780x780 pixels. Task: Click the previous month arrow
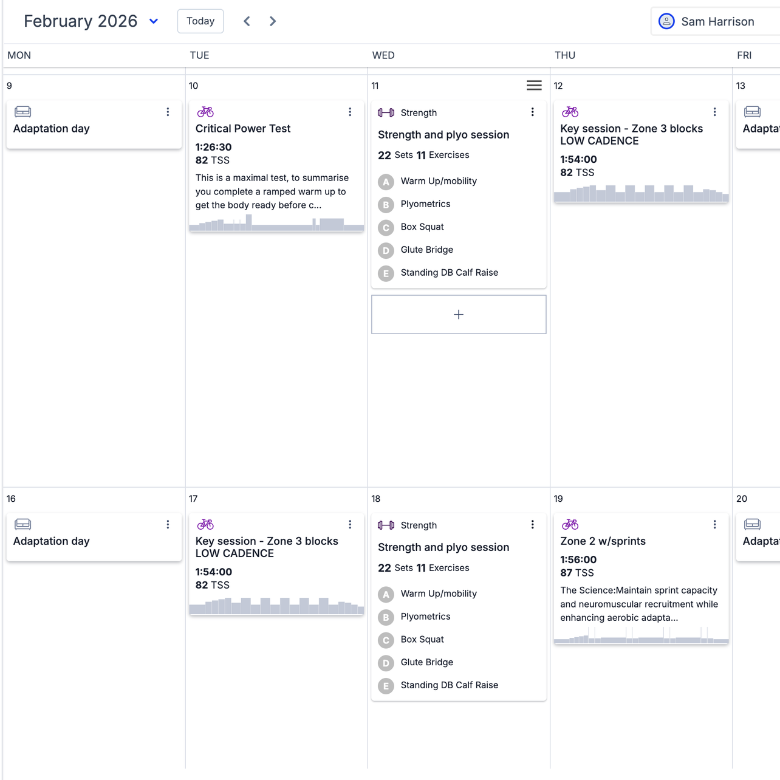(x=247, y=21)
